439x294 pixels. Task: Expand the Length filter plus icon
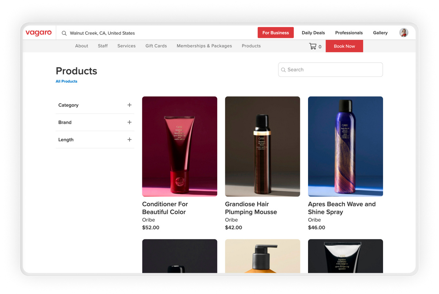pos(129,139)
